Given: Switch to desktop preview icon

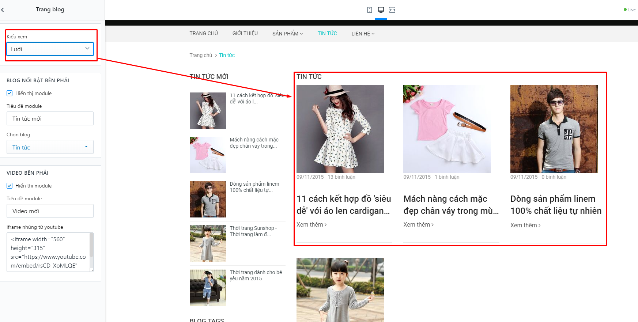Looking at the screenshot, I should tap(381, 10).
